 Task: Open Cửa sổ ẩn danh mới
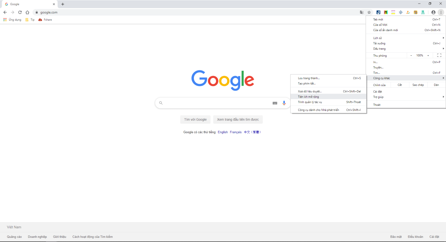pos(406,30)
